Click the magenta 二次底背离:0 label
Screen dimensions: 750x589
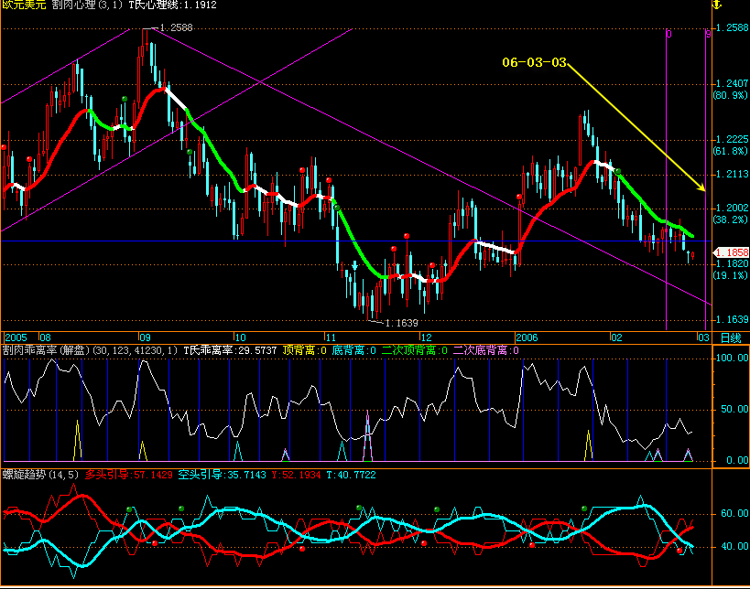485,350
